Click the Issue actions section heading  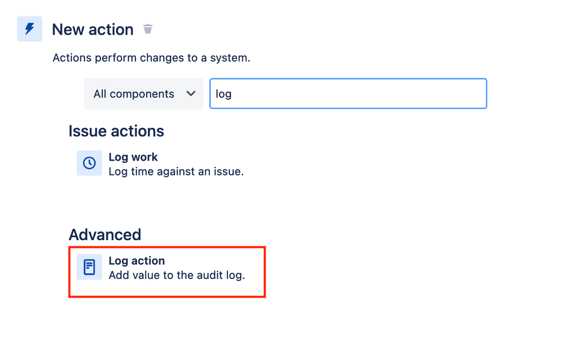click(117, 131)
